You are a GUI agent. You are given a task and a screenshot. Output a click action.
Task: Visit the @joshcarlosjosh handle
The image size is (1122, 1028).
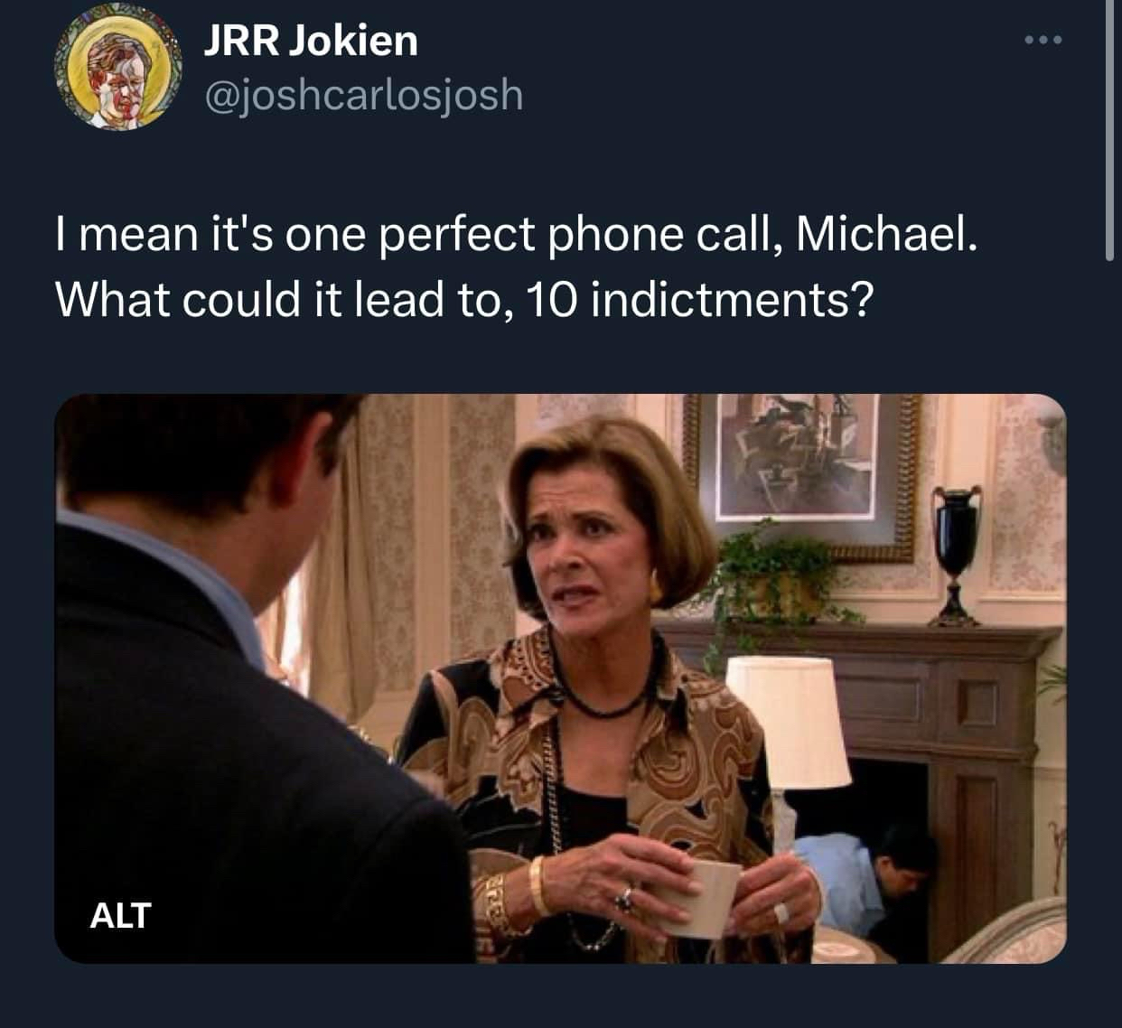[x=363, y=94]
